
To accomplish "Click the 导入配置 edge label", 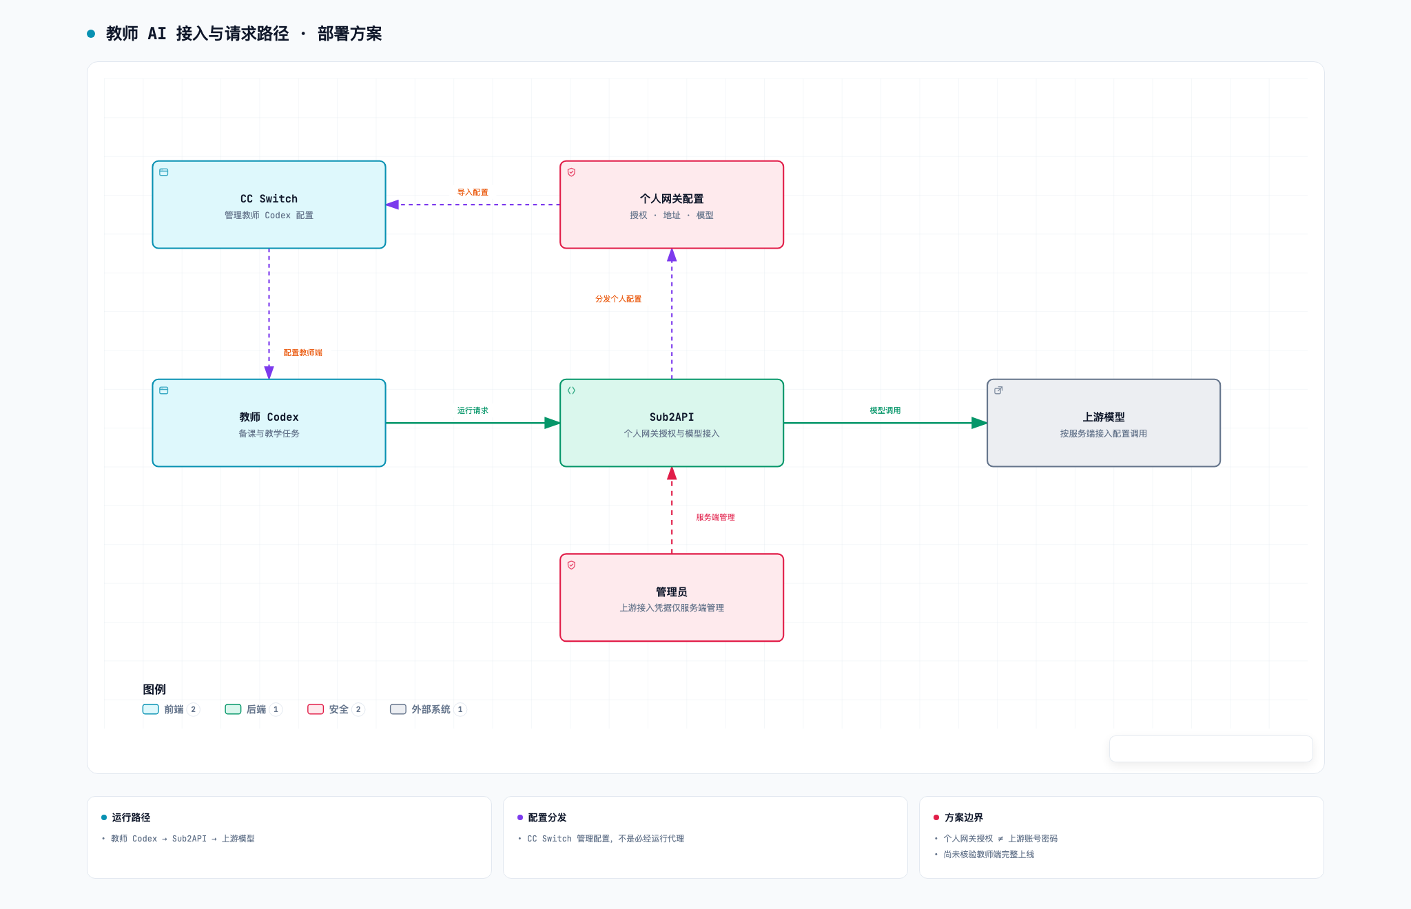I will click(473, 192).
